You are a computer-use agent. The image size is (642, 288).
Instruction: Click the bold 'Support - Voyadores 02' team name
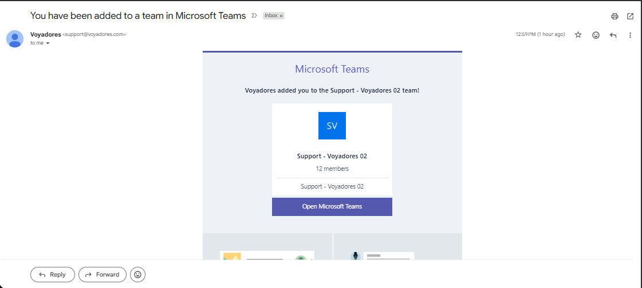pos(332,156)
